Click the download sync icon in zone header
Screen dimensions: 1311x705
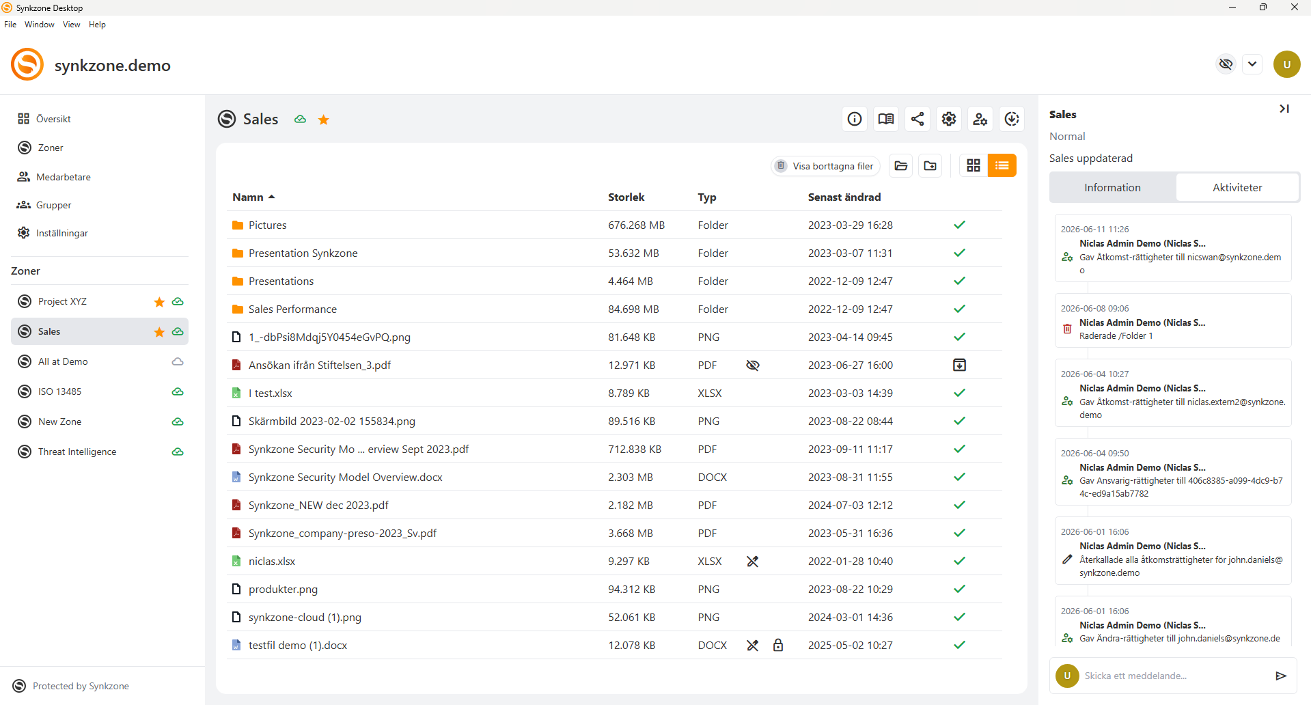tap(1012, 119)
